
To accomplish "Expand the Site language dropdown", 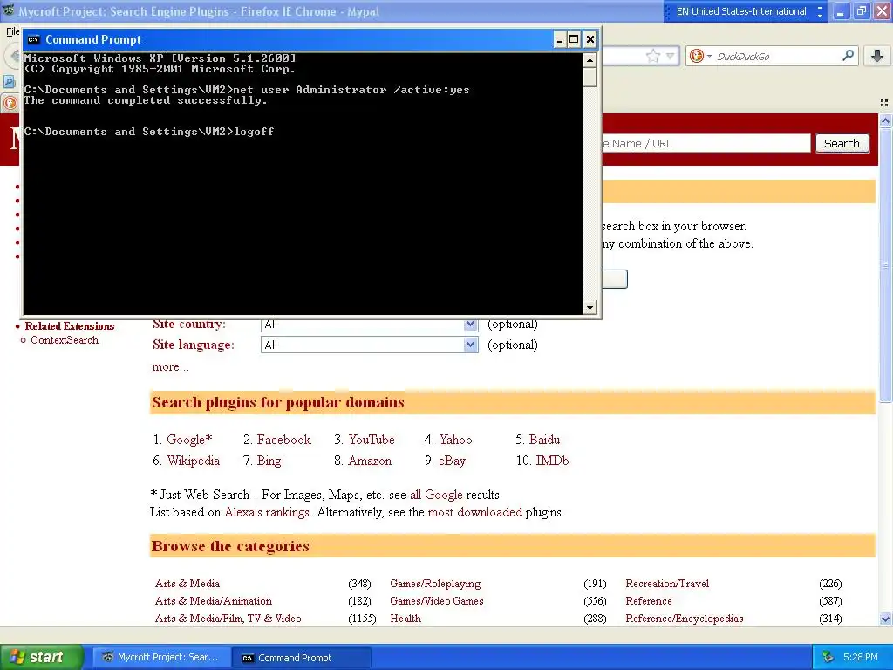I will [x=470, y=345].
